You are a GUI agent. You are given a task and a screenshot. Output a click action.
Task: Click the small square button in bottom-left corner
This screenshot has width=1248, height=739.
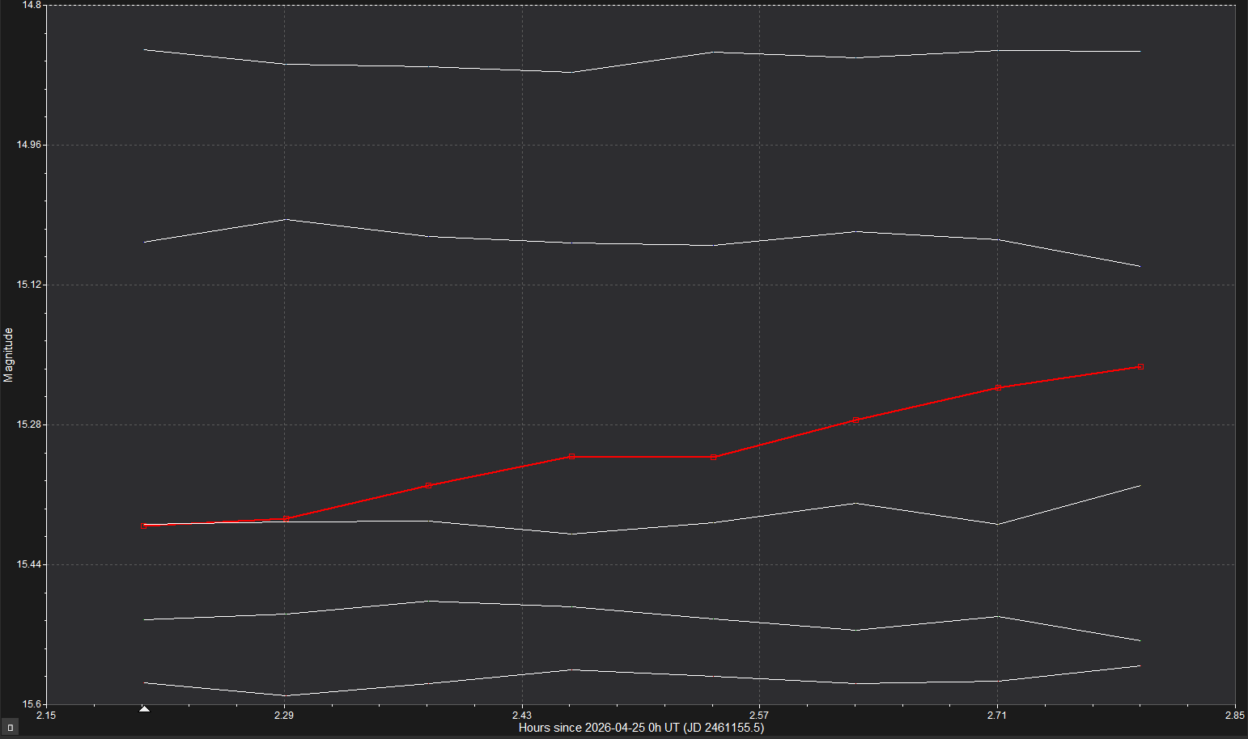(x=10, y=728)
